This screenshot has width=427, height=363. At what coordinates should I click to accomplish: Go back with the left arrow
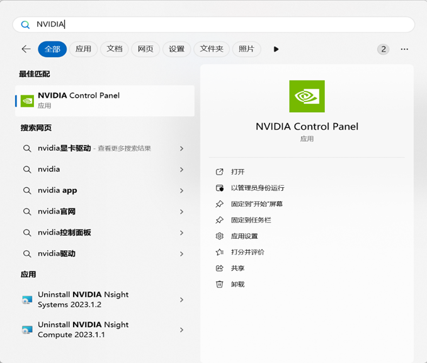(x=26, y=49)
